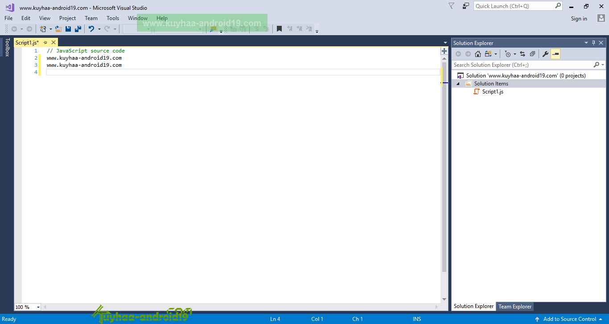Open the Edit menu

click(26, 18)
